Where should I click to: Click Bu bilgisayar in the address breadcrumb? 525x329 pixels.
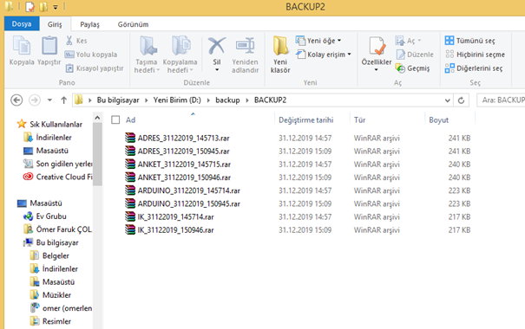pos(118,100)
